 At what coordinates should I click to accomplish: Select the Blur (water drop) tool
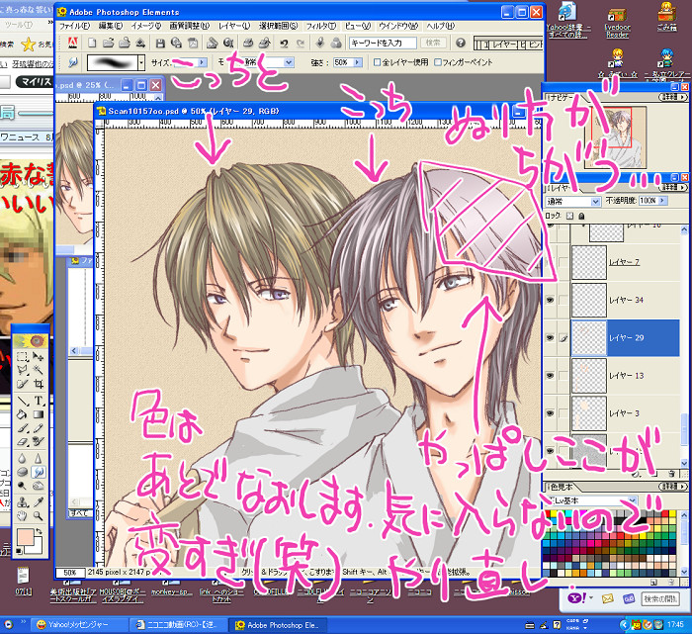pyautogui.click(x=22, y=458)
